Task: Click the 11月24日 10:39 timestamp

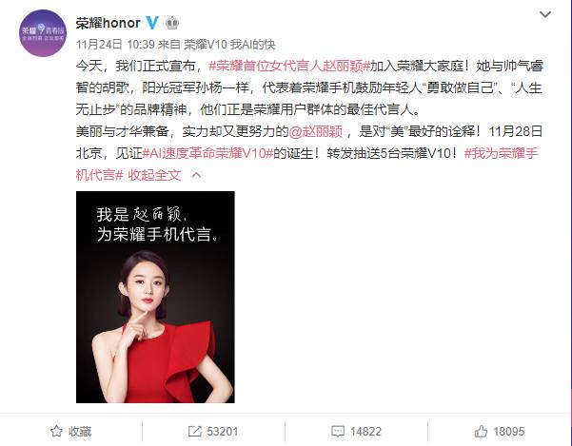Action: (115, 45)
